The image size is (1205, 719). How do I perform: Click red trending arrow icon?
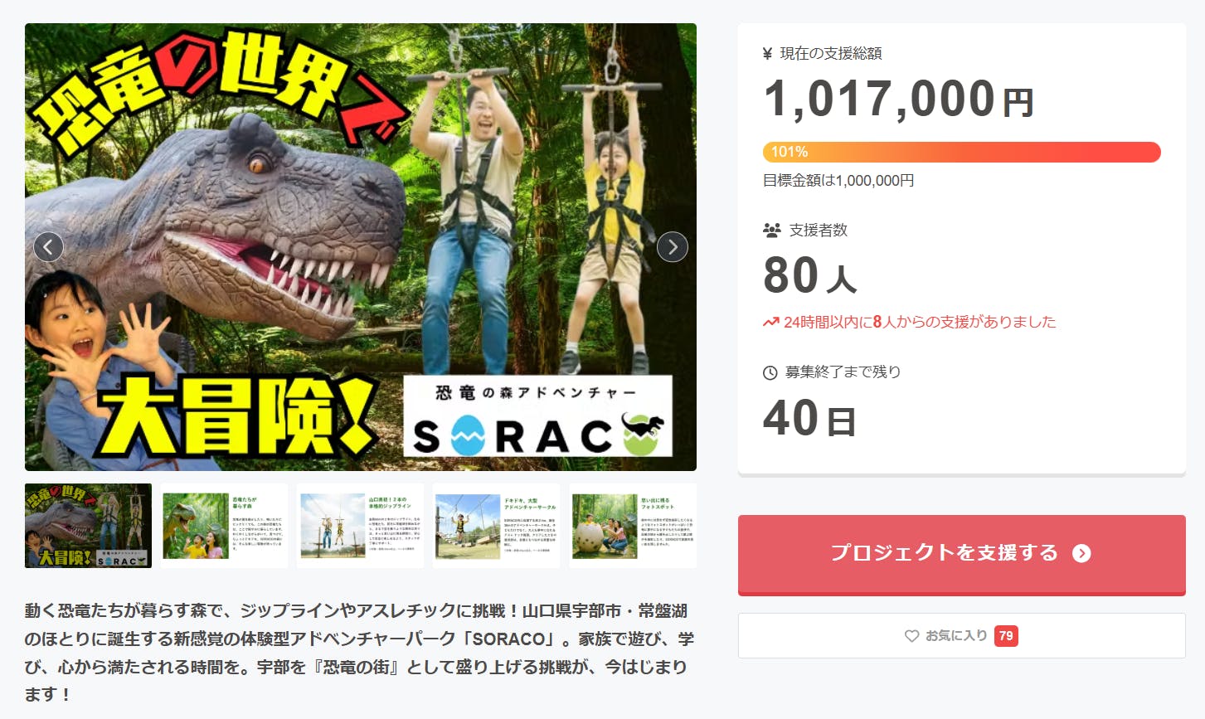(x=770, y=323)
